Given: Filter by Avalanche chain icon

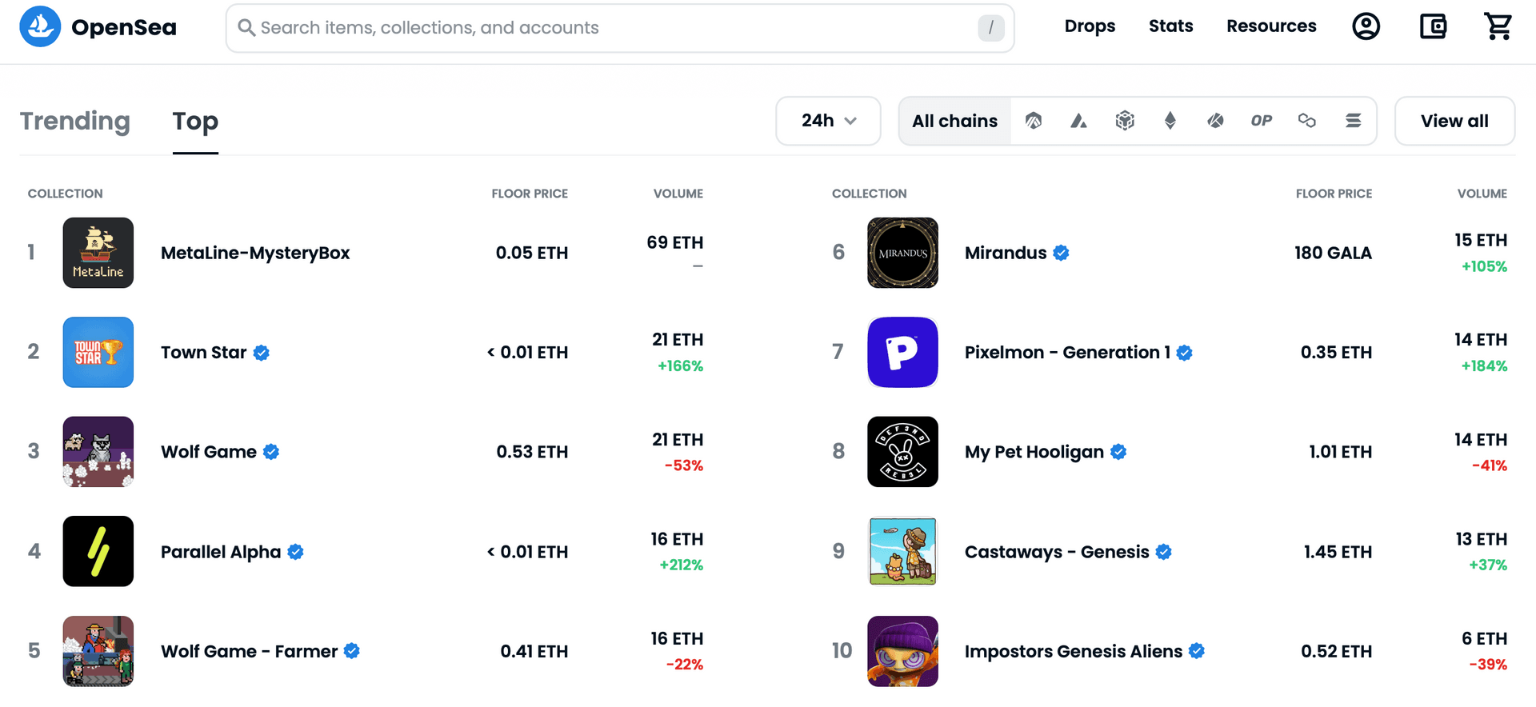Looking at the screenshot, I should [1079, 121].
